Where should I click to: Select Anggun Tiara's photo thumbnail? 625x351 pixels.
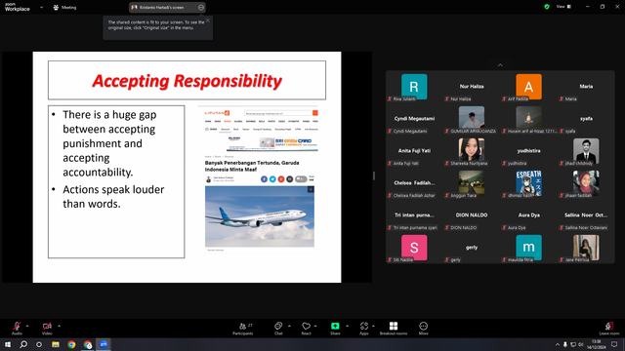click(x=472, y=182)
